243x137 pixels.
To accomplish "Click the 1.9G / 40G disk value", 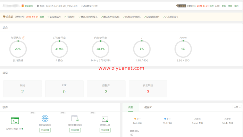I will (x=142, y=61).
